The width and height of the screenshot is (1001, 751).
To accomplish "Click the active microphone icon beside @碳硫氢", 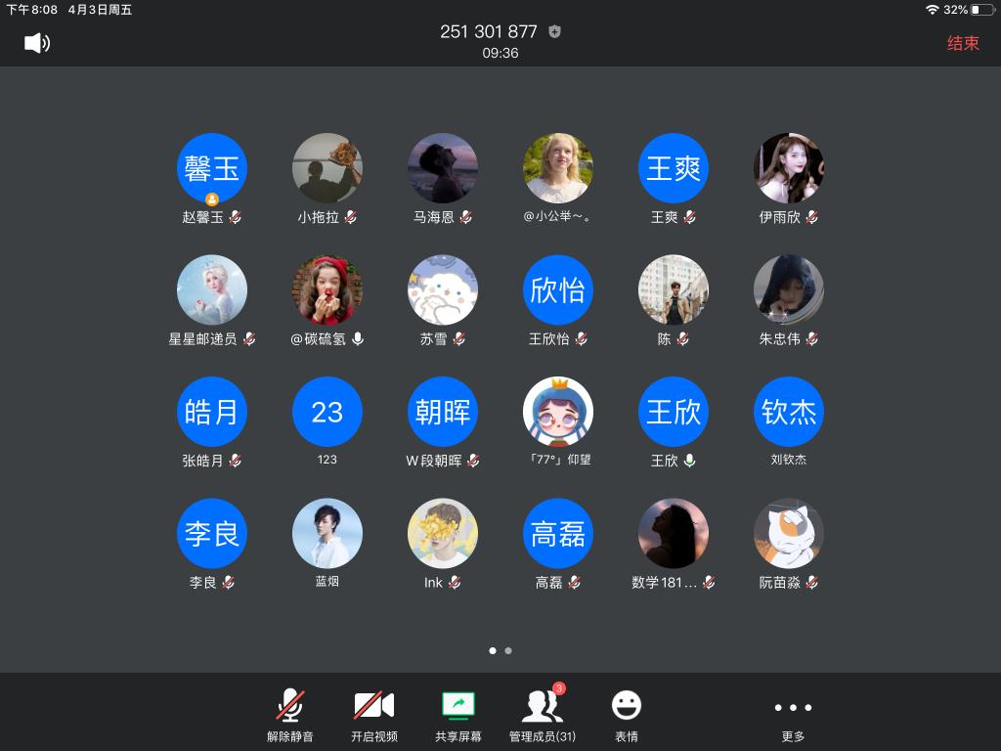I will 358,338.
